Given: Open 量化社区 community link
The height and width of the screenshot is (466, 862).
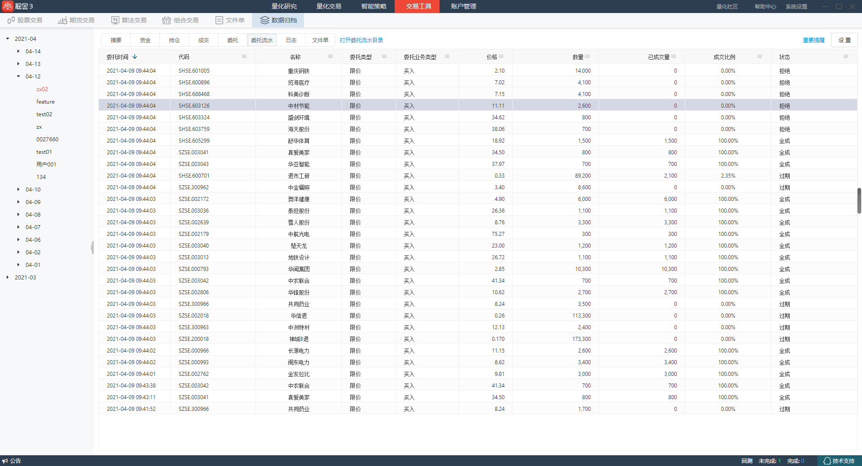Looking at the screenshot, I should tap(727, 7).
